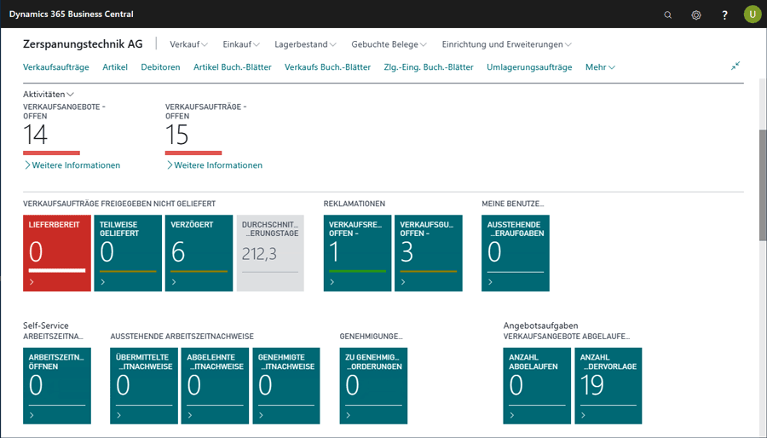Open the settings gear icon

point(696,14)
